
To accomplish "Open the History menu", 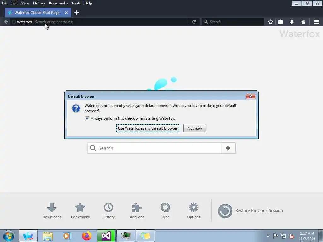I will [x=39, y=3].
